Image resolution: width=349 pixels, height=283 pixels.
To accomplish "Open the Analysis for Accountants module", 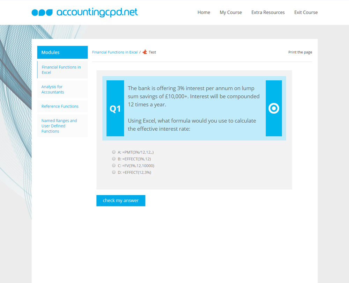I will coord(52,89).
